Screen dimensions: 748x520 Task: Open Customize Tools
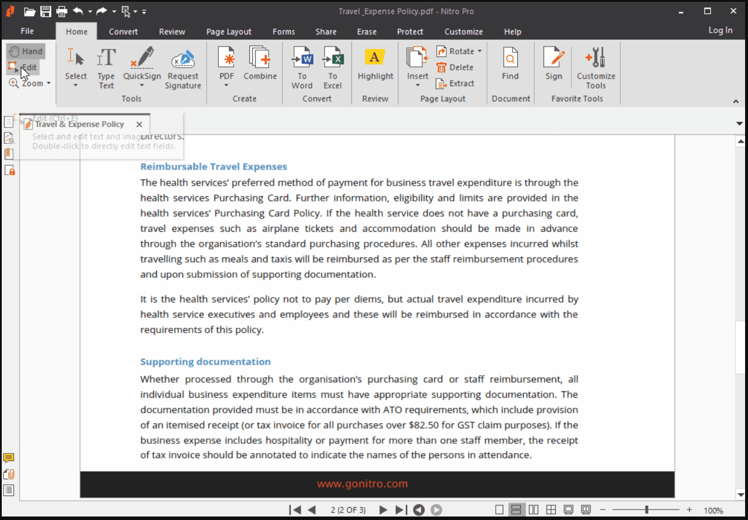click(x=596, y=68)
